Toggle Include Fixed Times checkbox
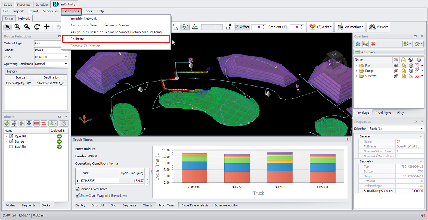The width and height of the screenshot is (428, 220). (x=78, y=189)
